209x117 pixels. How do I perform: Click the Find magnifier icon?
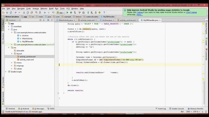pyautogui.click(x=36, y=13)
